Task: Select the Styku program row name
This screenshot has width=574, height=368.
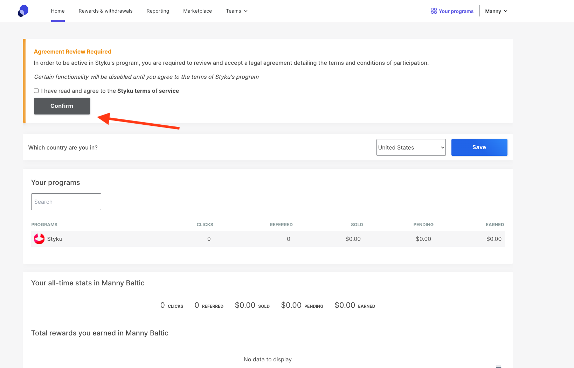Action: pyautogui.click(x=55, y=239)
